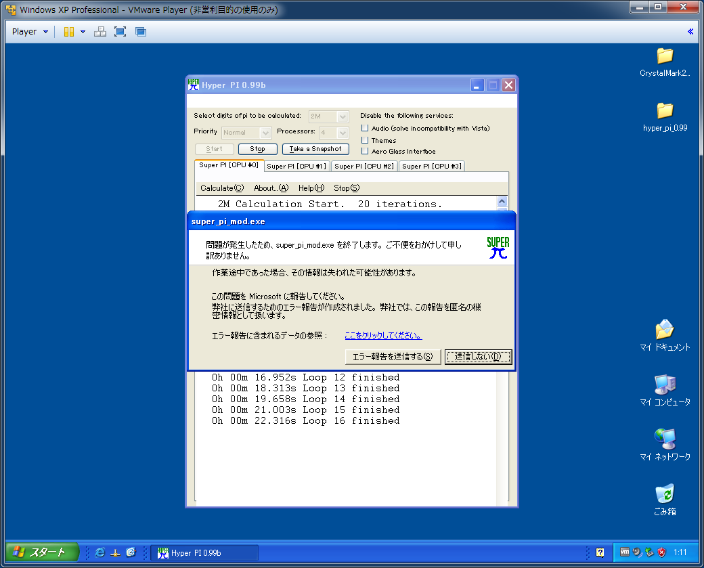Click the super_pi_mod.exe dialog title bar
The height and width of the screenshot is (568, 704).
[x=351, y=221]
